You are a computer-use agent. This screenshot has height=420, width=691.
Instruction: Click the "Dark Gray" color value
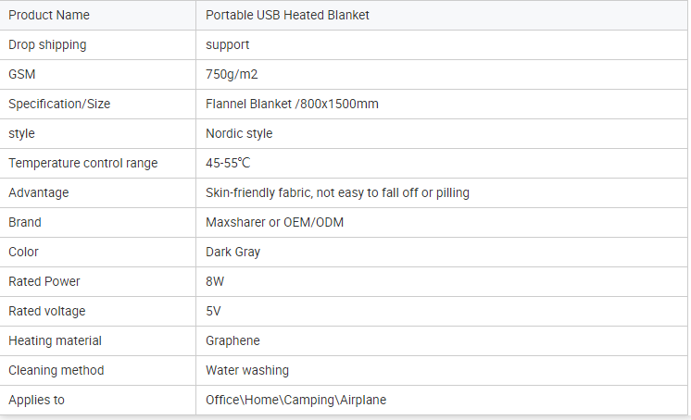[x=233, y=252]
